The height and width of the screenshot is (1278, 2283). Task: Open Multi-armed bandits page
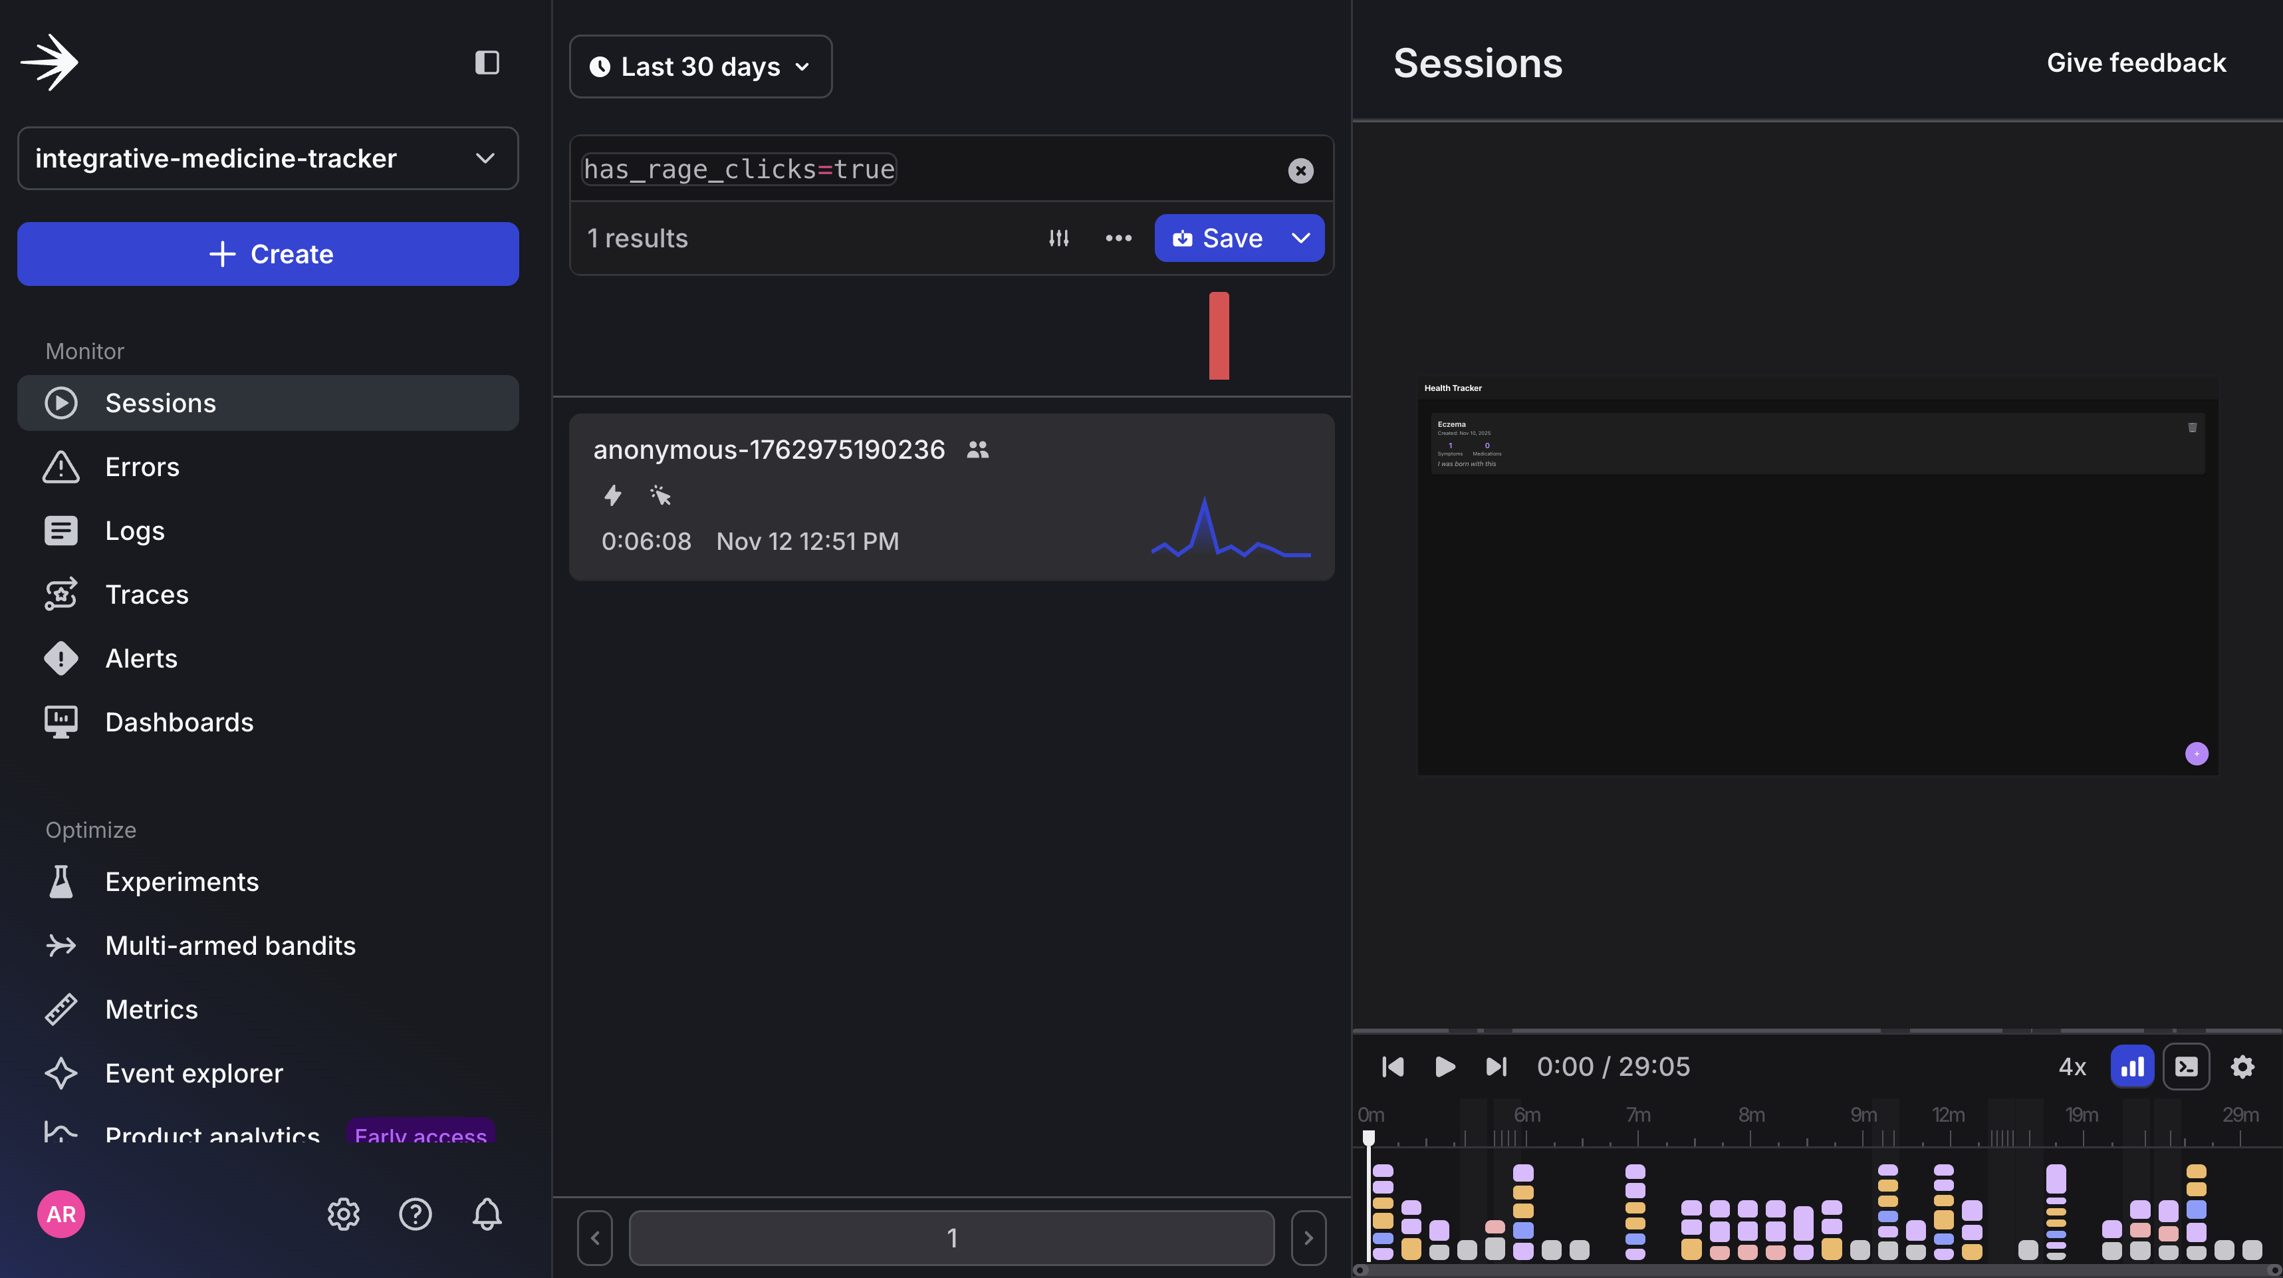pos(229,945)
